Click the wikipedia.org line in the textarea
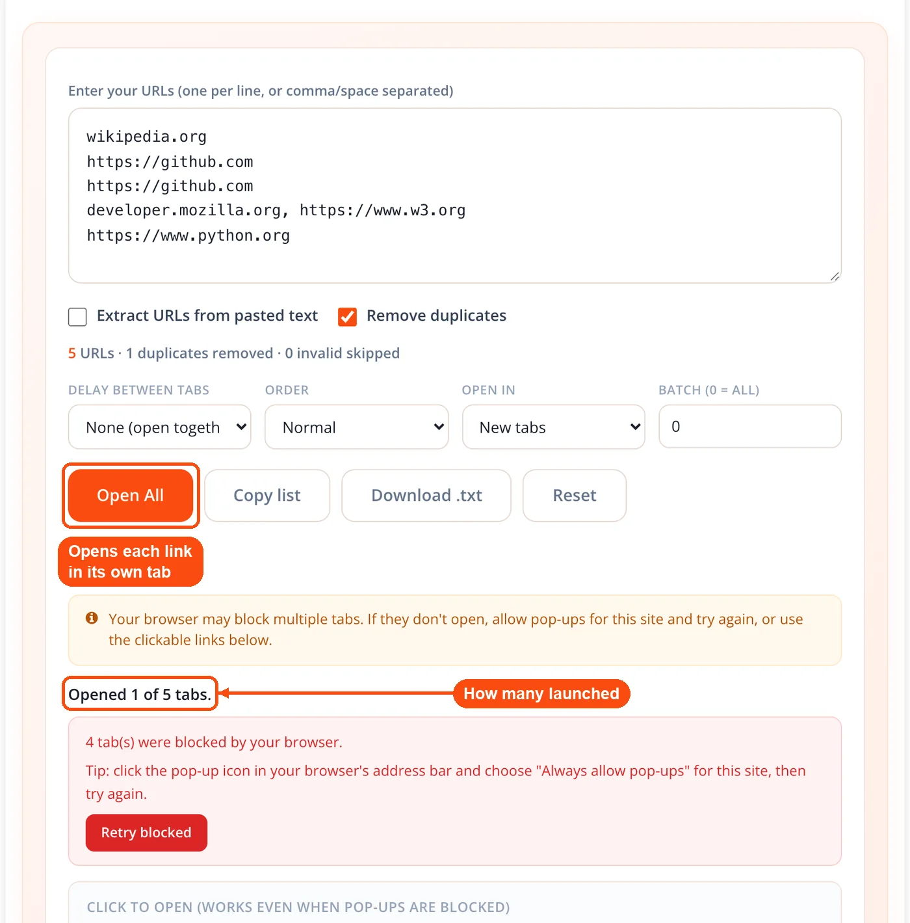The image size is (910, 923). [147, 137]
